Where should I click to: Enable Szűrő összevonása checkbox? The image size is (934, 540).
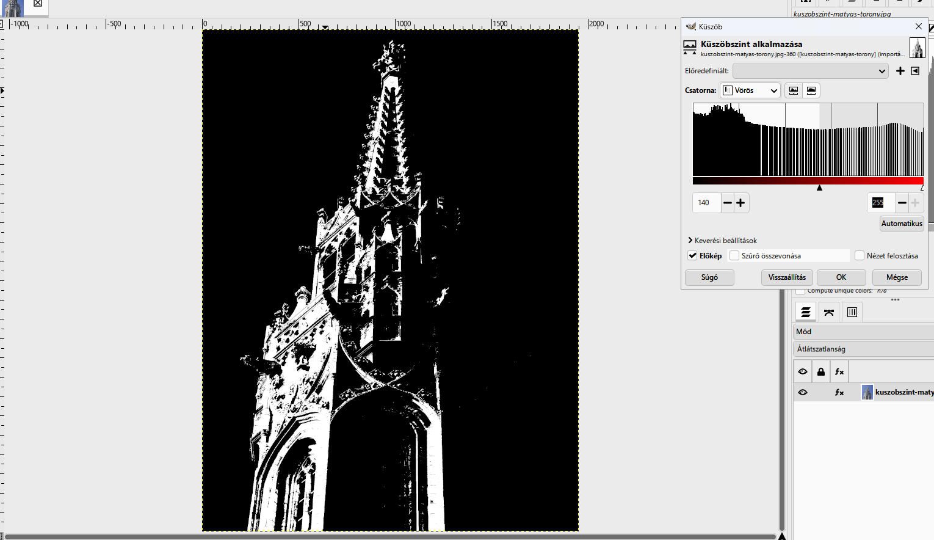pyautogui.click(x=734, y=256)
